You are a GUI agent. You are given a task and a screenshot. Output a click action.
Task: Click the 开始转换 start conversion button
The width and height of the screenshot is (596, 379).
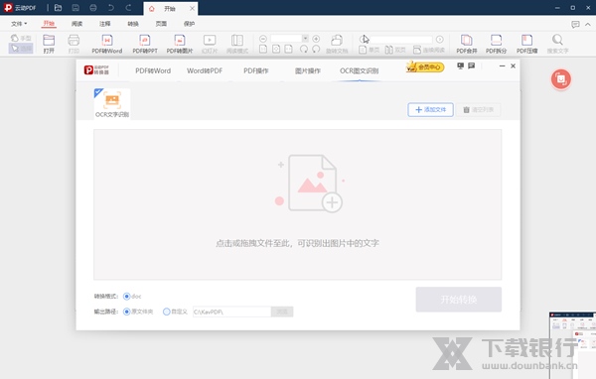[x=459, y=300]
